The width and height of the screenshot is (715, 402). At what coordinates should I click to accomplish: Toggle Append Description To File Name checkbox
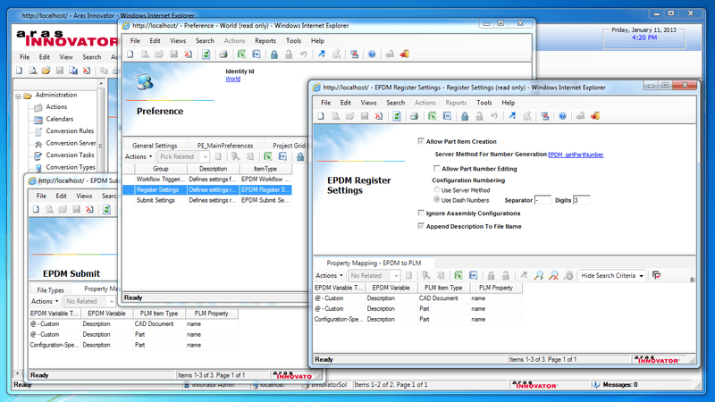coord(421,226)
